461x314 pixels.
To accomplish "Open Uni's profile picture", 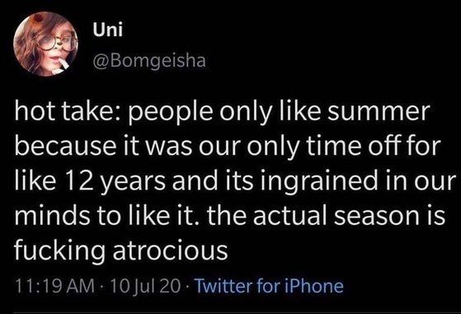I will point(45,44).
